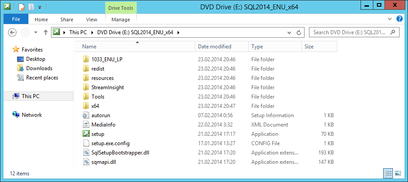The height and width of the screenshot is (182, 408).
Task: Navigate back with the Back arrow
Action: [x=12, y=32]
